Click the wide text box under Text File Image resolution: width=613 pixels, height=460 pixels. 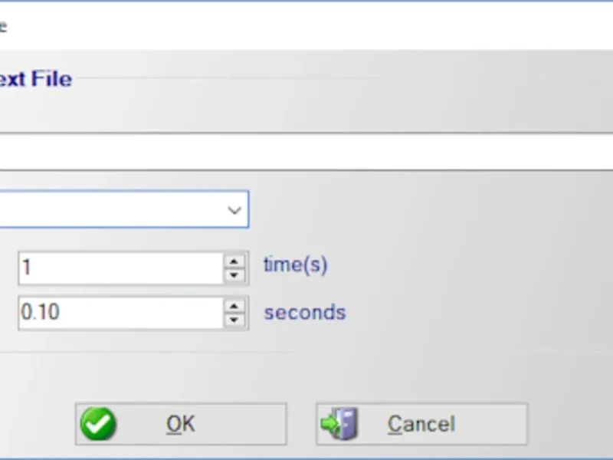pos(306,151)
